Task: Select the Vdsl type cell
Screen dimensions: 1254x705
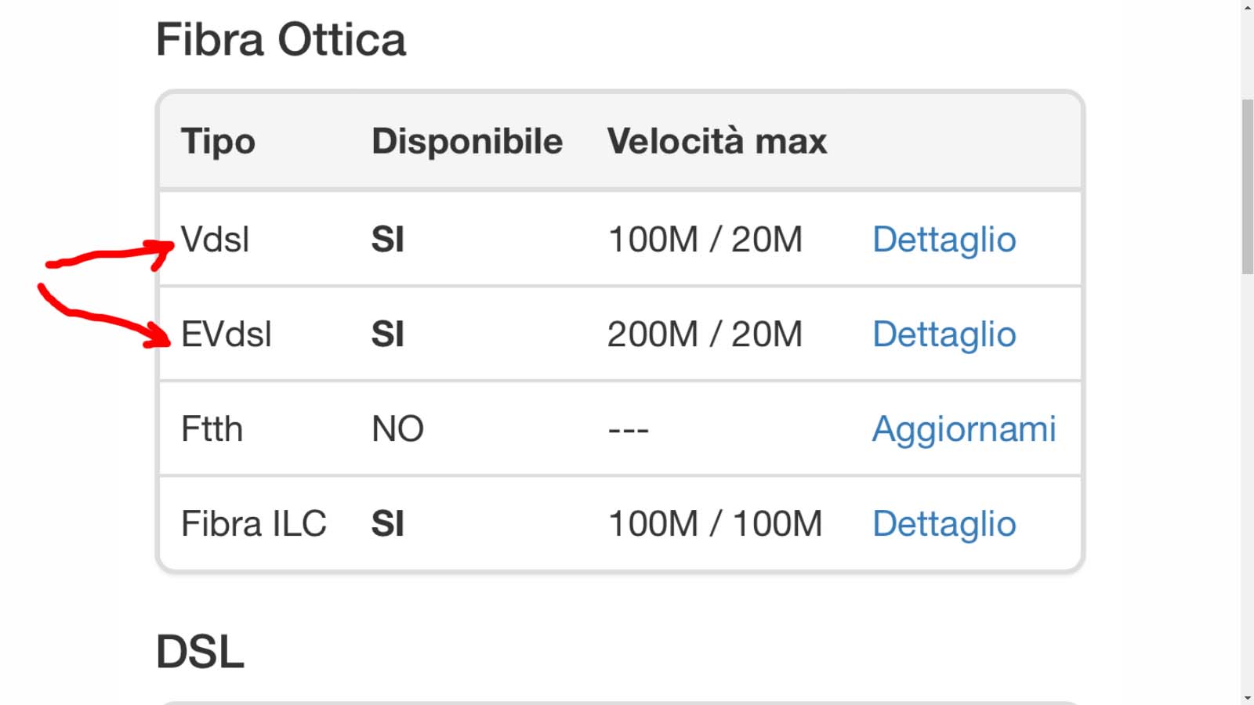Action: click(x=215, y=240)
